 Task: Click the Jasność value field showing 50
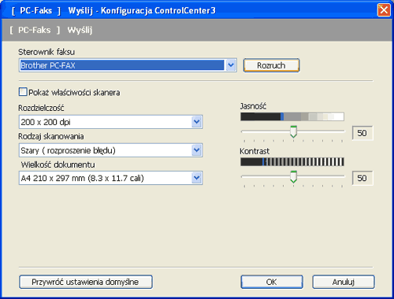(362, 133)
